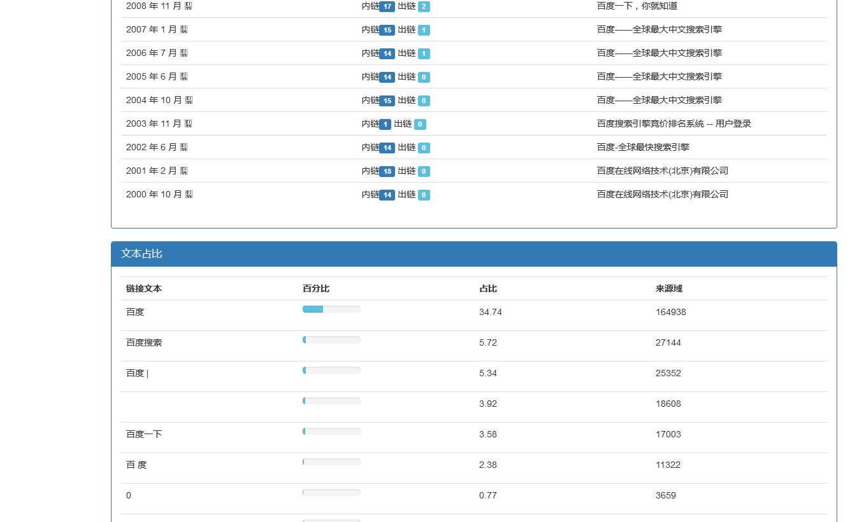The width and height of the screenshot is (864, 522).
Task: Click the ratio value 5.72
Action: (x=488, y=342)
